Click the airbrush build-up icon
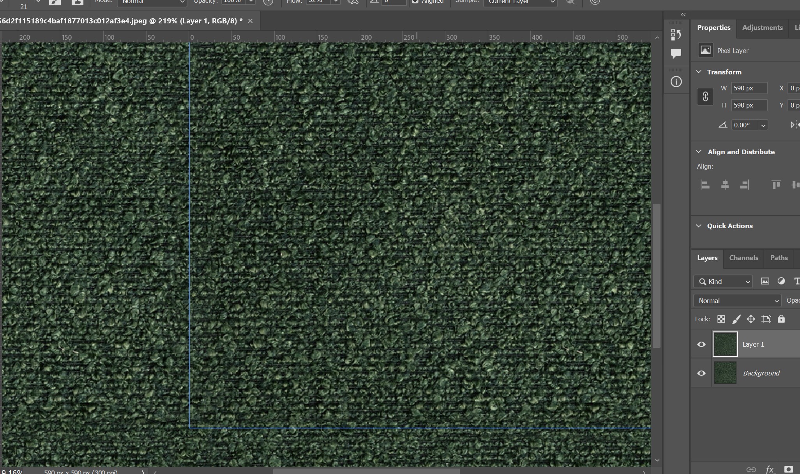 coord(353,2)
